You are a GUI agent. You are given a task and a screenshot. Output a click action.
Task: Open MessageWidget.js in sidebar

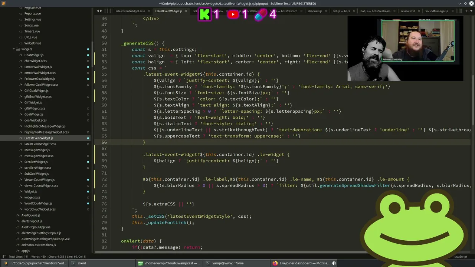(x=37, y=150)
